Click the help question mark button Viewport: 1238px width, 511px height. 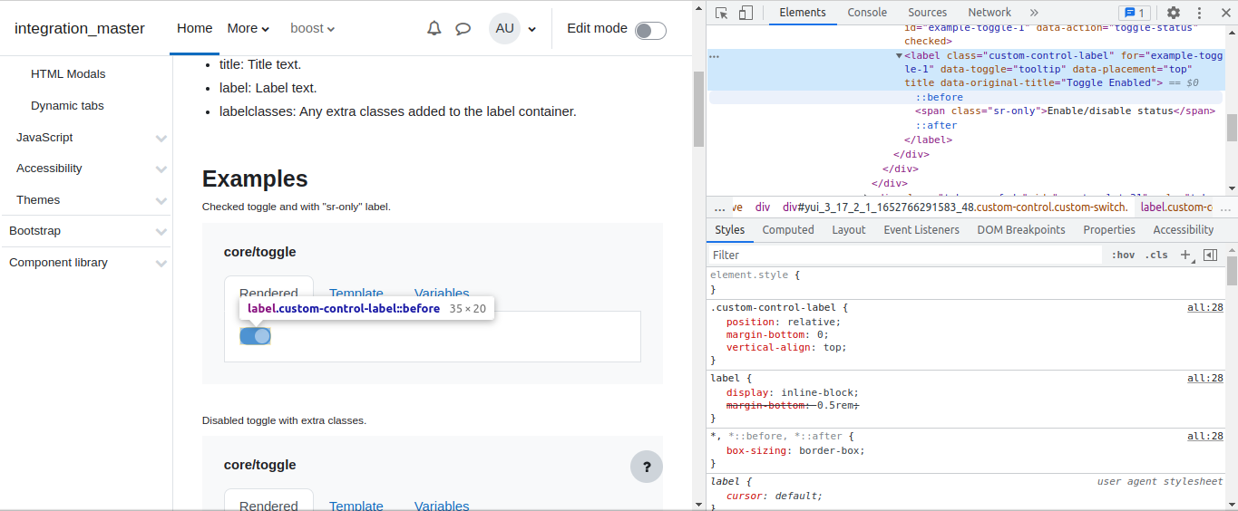647,468
